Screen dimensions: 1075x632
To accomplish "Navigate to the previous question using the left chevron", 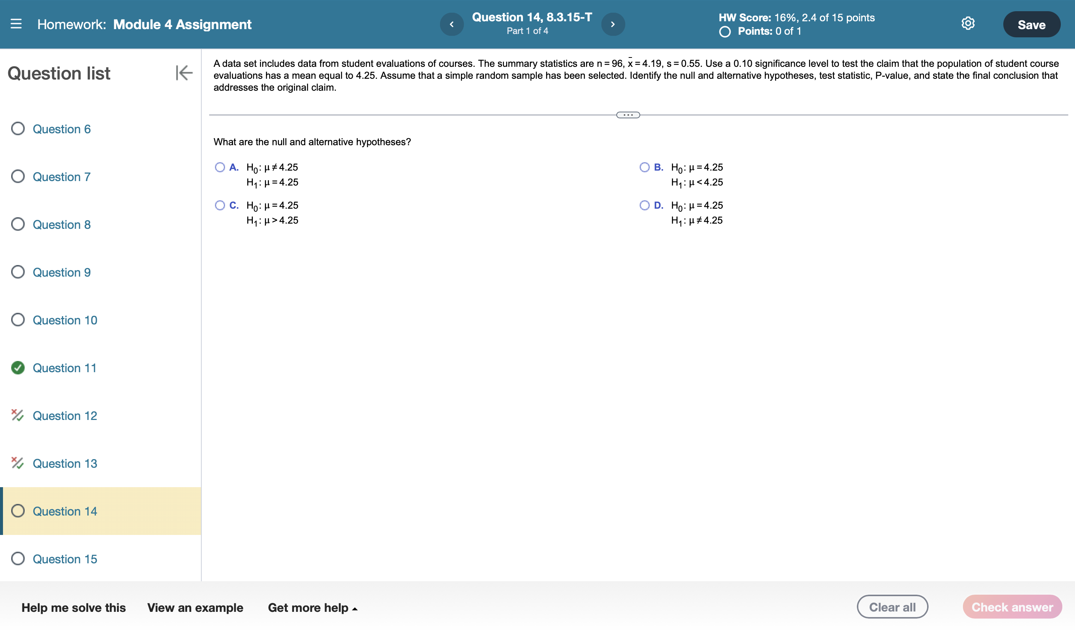I will (x=452, y=24).
